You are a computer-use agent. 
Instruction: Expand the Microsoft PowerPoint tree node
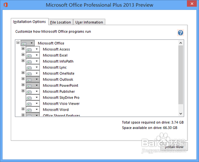click(23, 85)
